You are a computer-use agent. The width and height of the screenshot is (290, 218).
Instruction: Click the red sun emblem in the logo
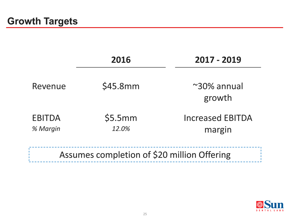tap(259, 204)
